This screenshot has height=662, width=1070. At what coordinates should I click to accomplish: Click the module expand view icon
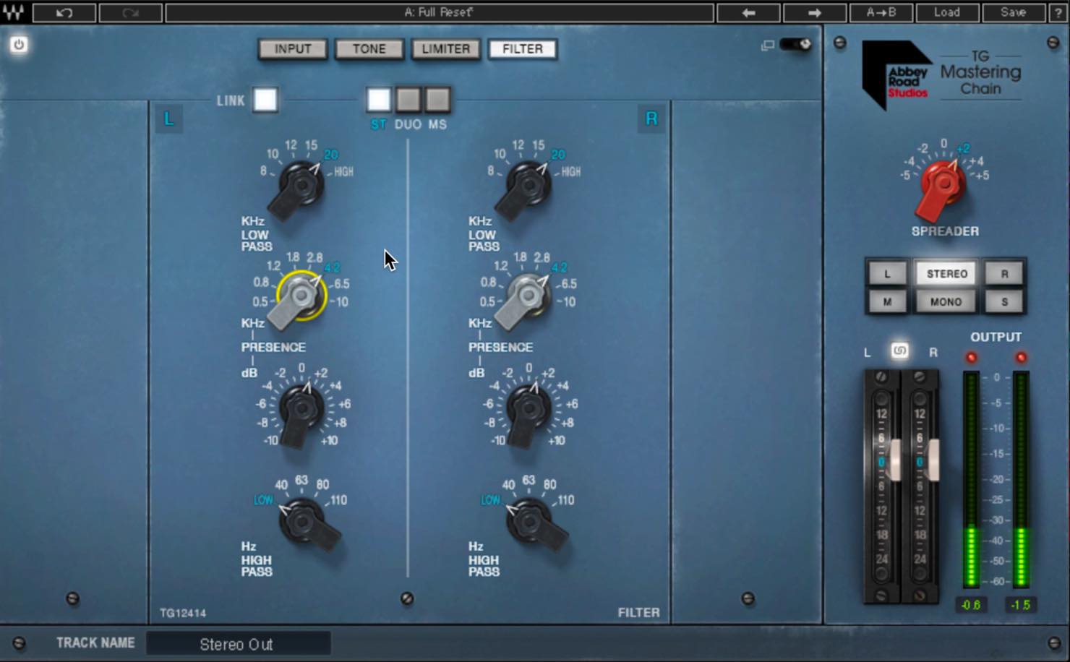pos(767,46)
